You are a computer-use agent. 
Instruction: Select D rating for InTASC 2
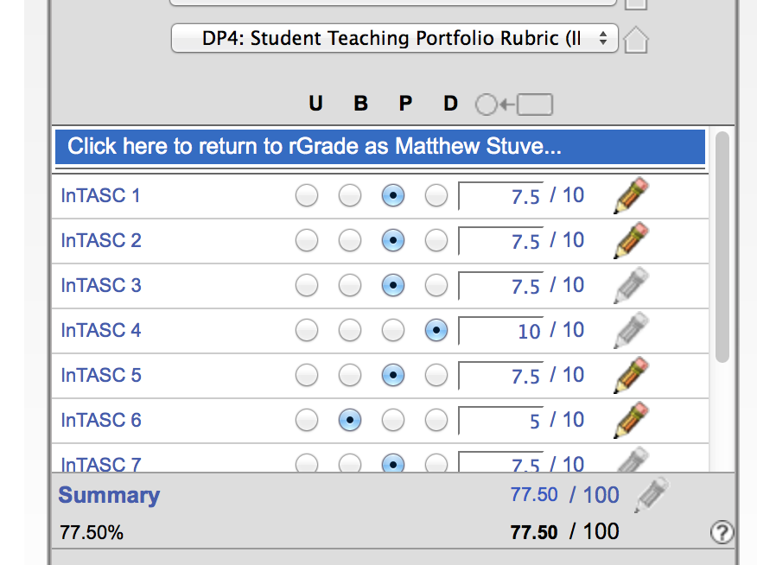click(x=436, y=241)
